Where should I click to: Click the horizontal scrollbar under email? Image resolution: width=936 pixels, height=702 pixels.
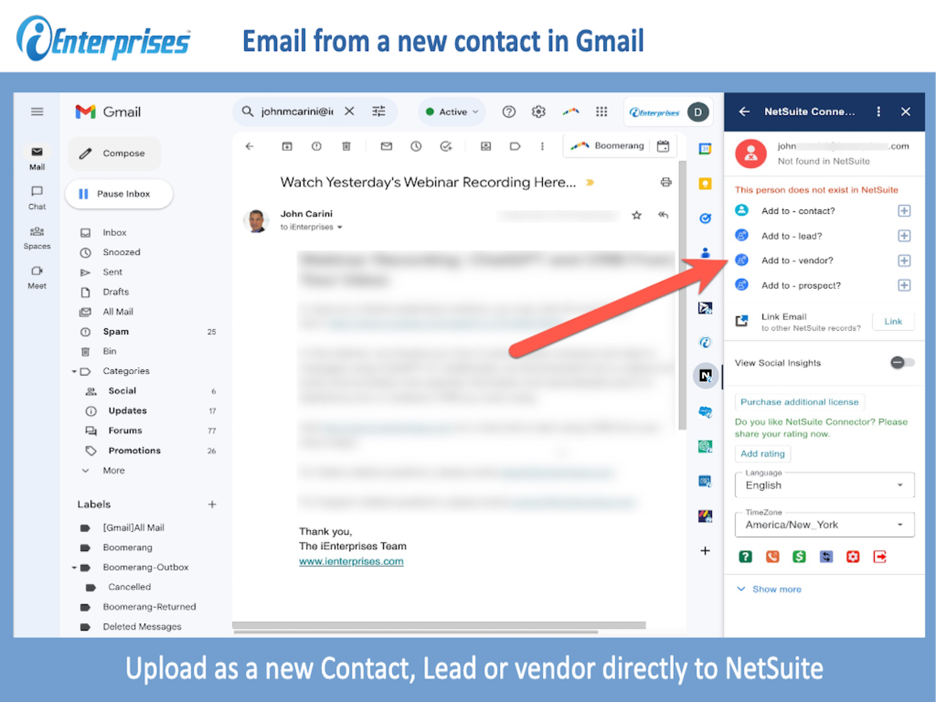click(439, 625)
